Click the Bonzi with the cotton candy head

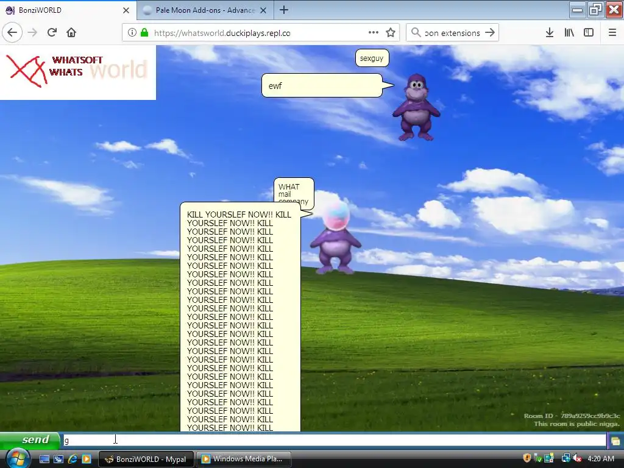[336, 238]
